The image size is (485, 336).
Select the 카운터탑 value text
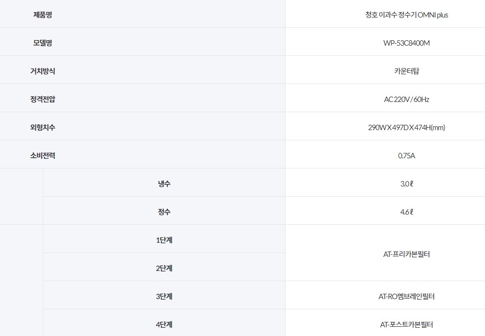click(406, 71)
